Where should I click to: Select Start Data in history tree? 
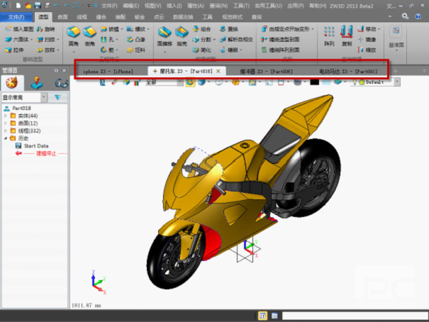pyautogui.click(x=35, y=145)
